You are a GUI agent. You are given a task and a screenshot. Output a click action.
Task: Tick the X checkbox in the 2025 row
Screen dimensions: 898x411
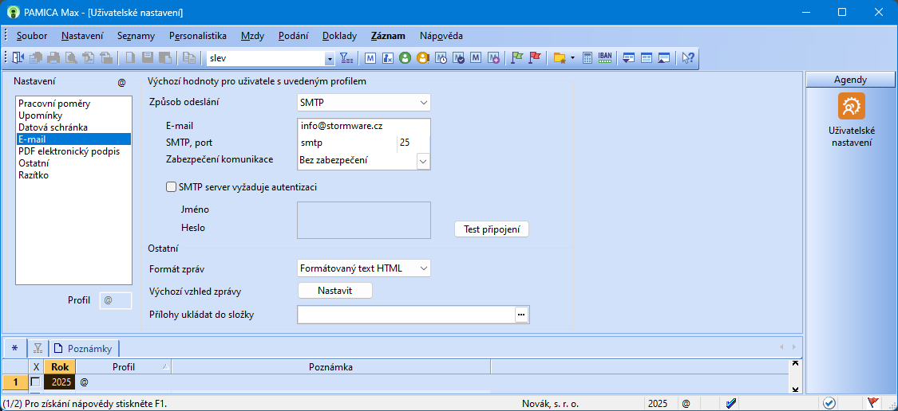pyautogui.click(x=35, y=382)
